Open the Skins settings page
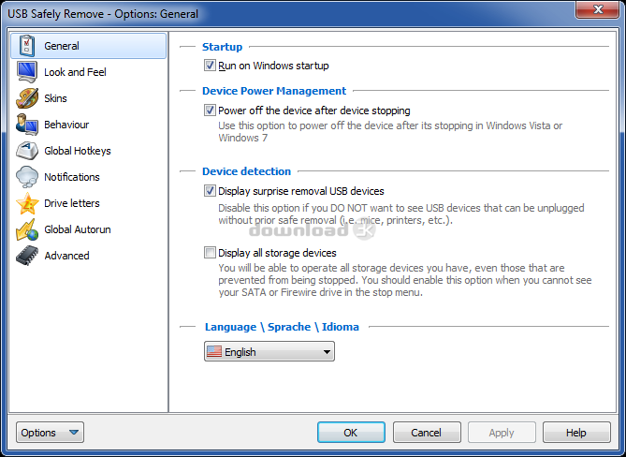 (88, 98)
